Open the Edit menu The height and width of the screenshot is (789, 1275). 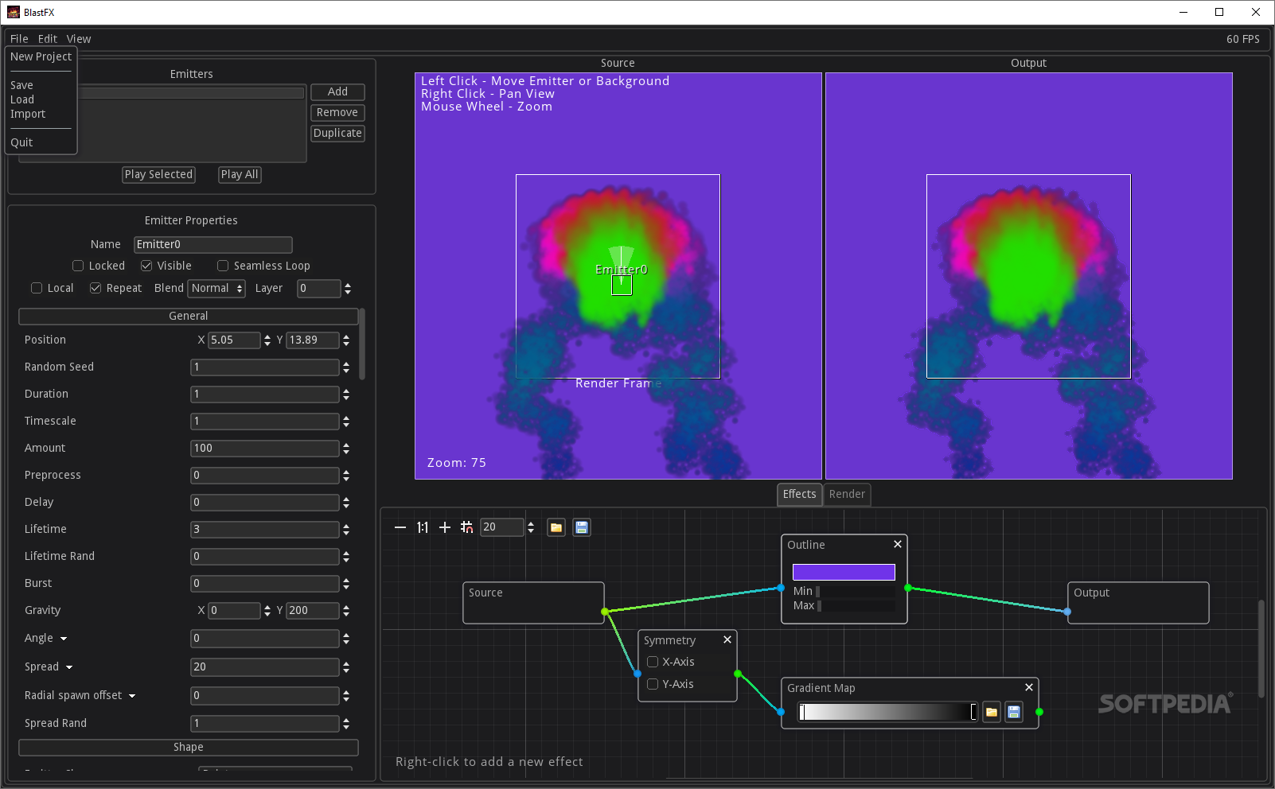[48, 39]
